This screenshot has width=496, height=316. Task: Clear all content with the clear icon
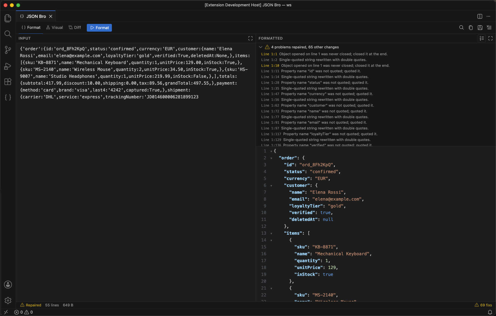(x=489, y=27)
